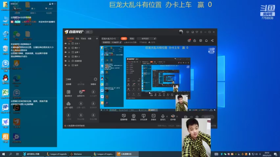Add a new scene with plus icon
The width and height of the screenshot is (280, 157).
pos(97,38)
